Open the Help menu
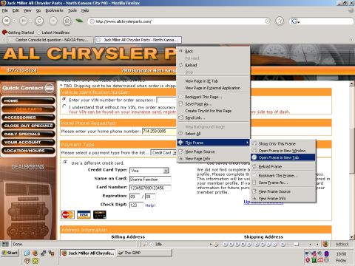 (85, 10)
